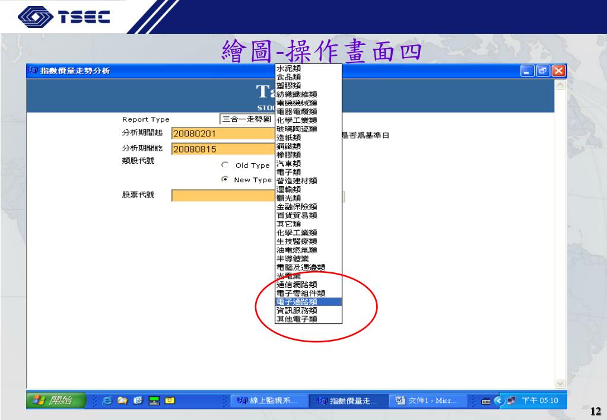This screenshot has height=420, width=607.
Task: Choose 電子零組件類 sector option
Action: (x=308, y=294)
